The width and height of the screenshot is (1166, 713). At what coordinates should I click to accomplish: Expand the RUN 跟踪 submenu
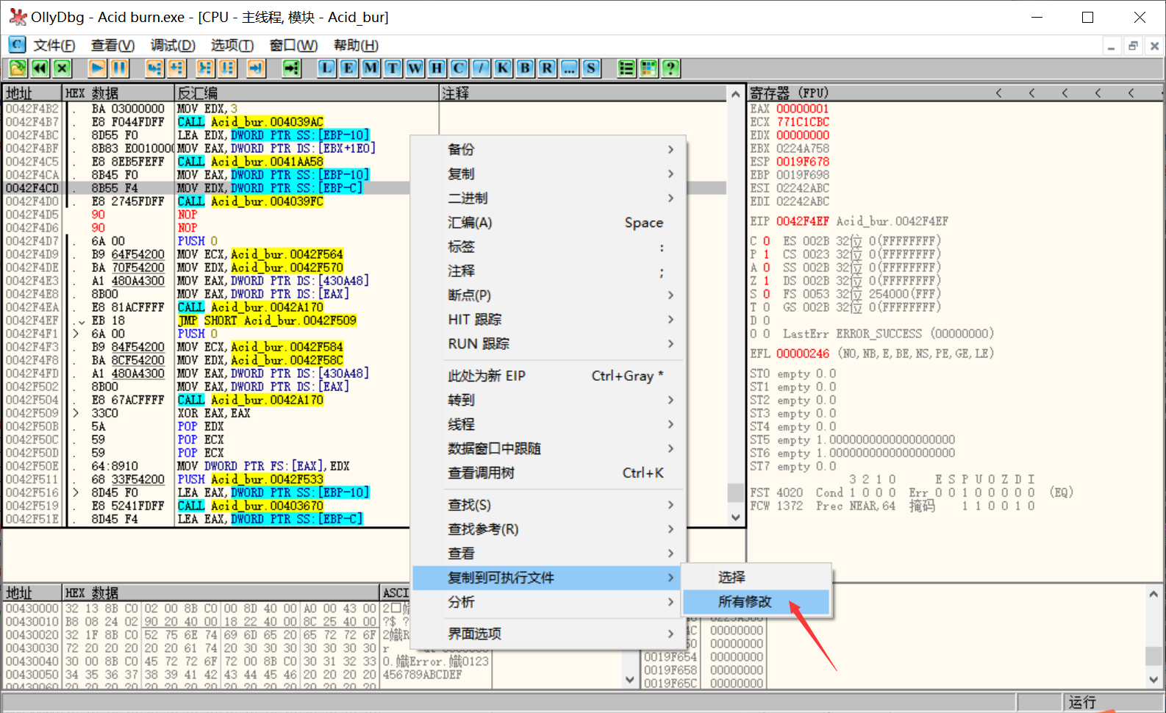tap(548, 343)
